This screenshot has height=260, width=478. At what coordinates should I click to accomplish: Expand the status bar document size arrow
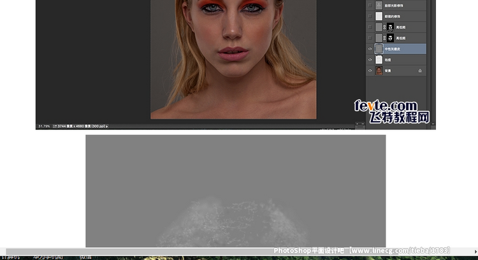point(106,126)
